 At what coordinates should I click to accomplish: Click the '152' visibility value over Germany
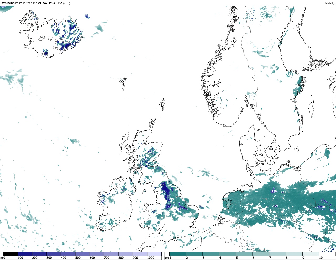point(283,192)
